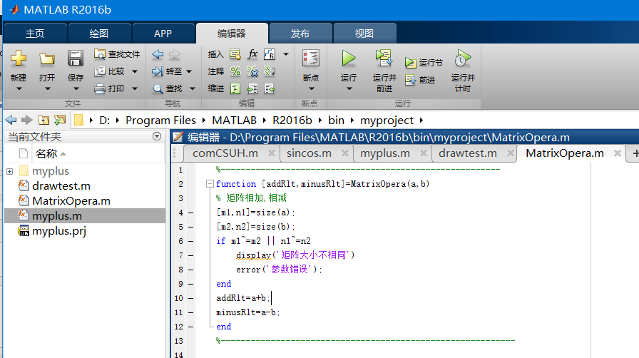Click the Program Files path segment
This screenshot has width=639, height=358.
(160, 121)
